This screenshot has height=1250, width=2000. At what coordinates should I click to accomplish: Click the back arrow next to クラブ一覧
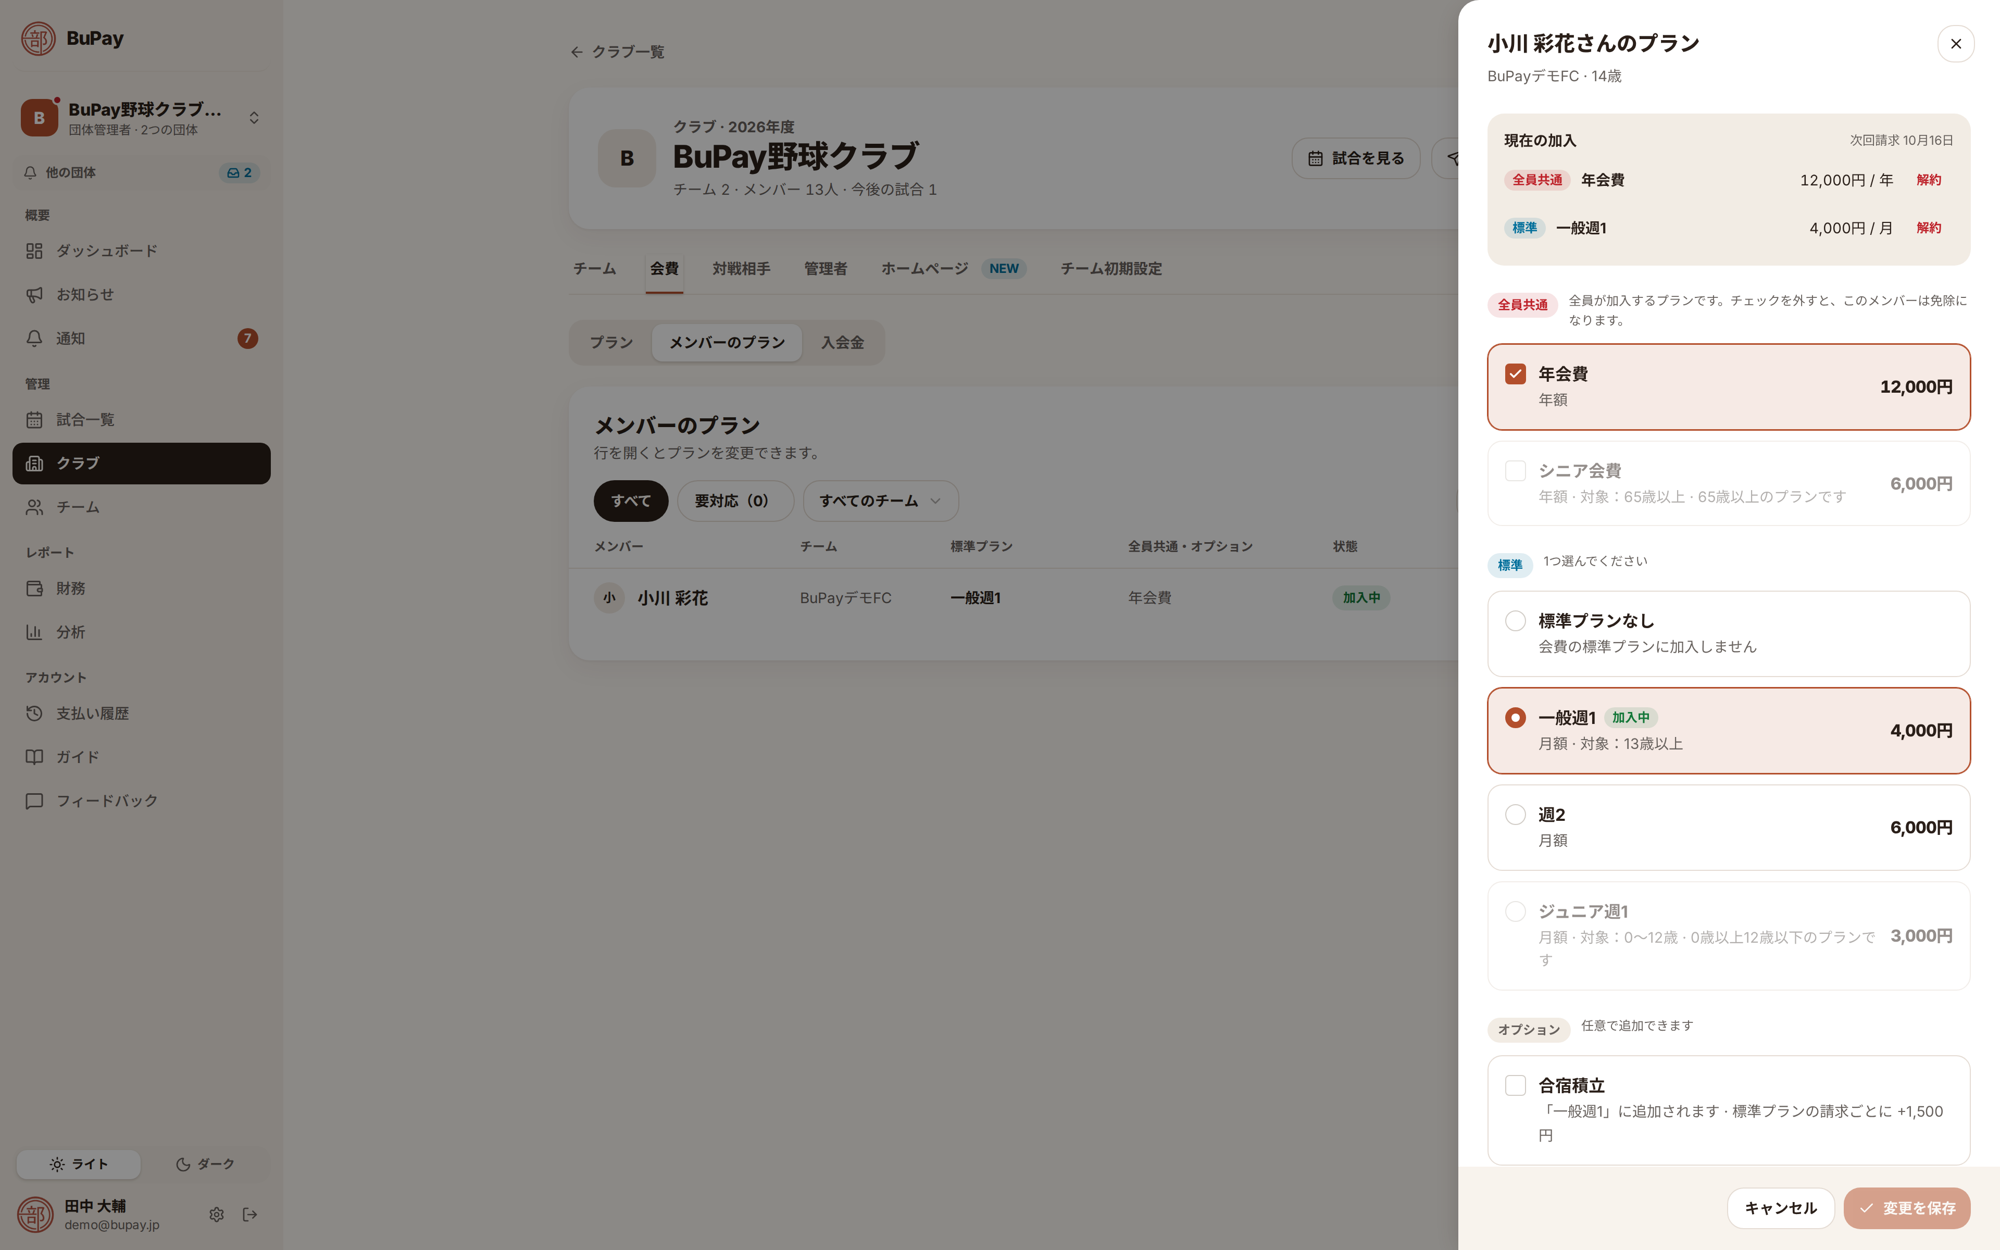pos(577,52)
